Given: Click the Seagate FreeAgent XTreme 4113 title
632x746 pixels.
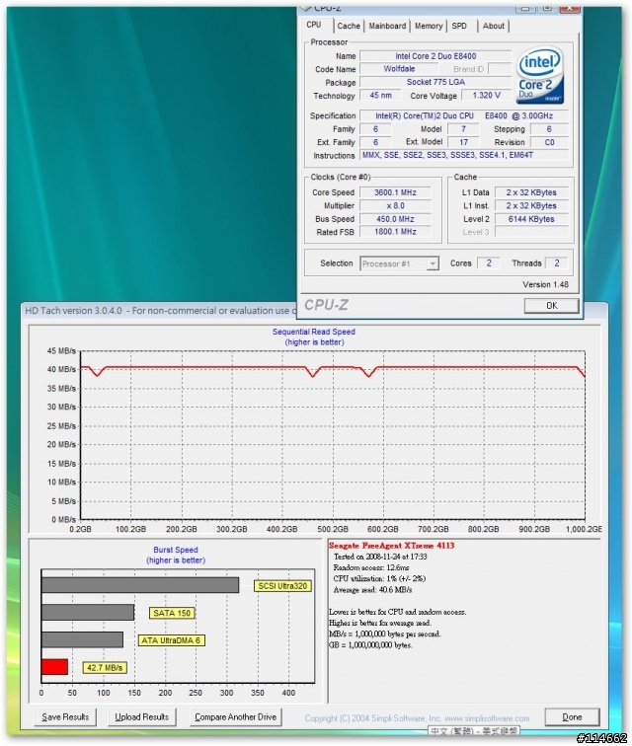Looking at the screenshot, I should (391, 546).
